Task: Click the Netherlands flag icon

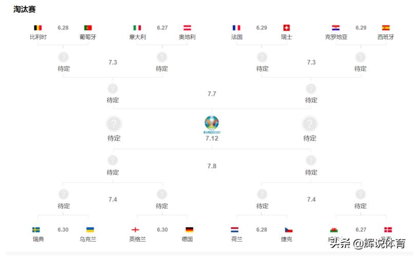Action: [x=235, y=230]
